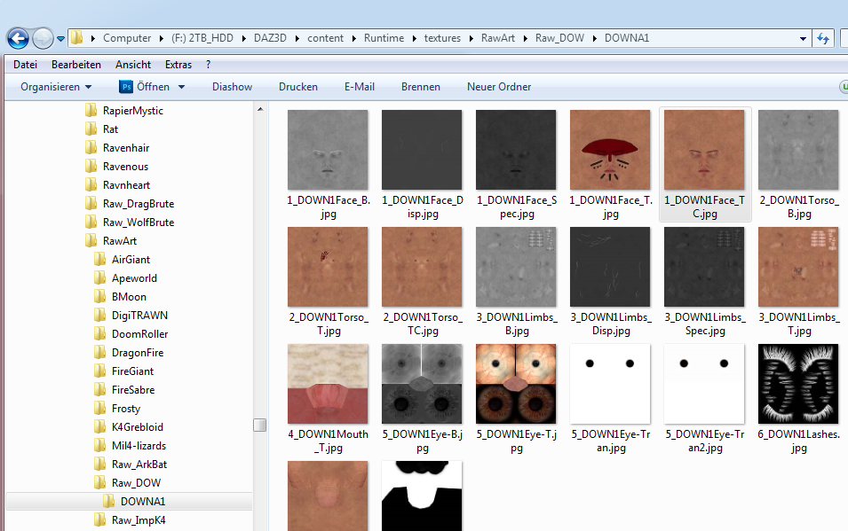Click the E-Mail button
The width and height of the screenshot is (848, 531).
pos(360,87)
